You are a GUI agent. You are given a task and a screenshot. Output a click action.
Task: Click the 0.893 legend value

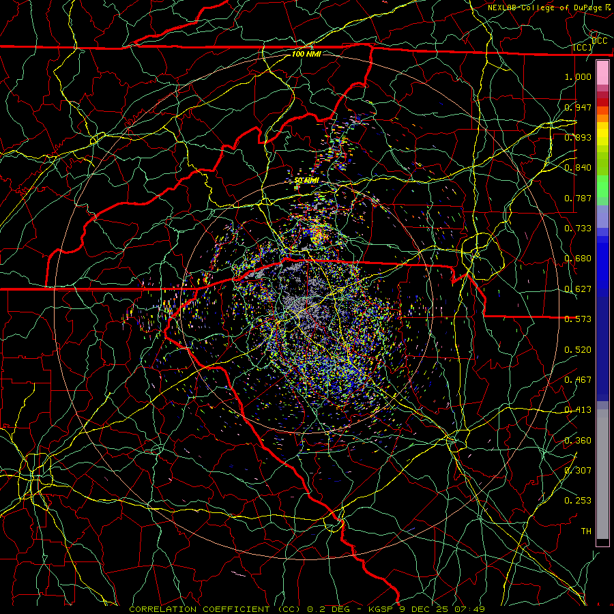[578, 137]
